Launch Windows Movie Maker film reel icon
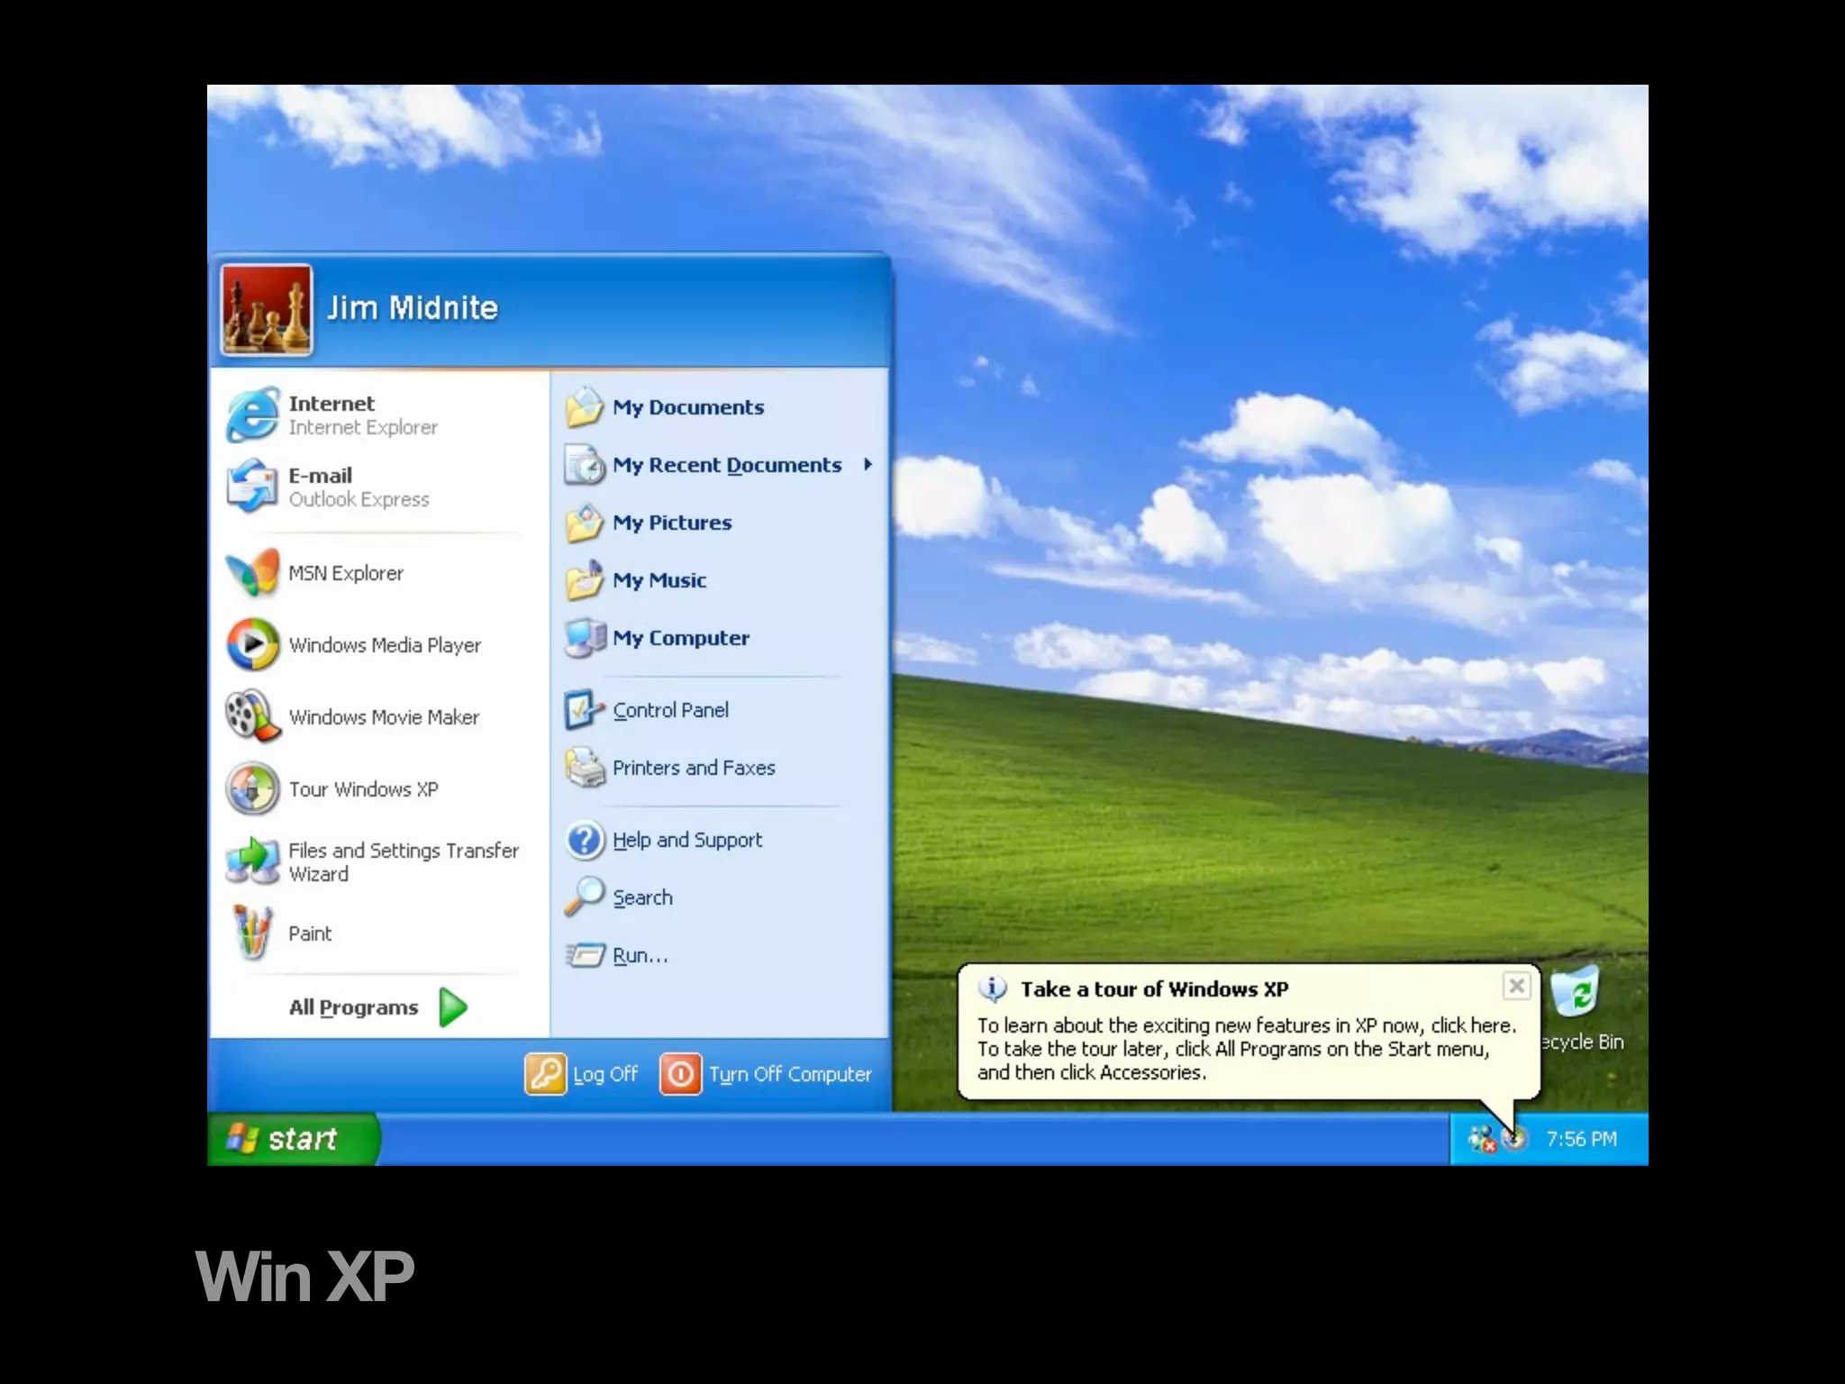This screenshot has height=1384, width=1845. (x=252, y=716)
